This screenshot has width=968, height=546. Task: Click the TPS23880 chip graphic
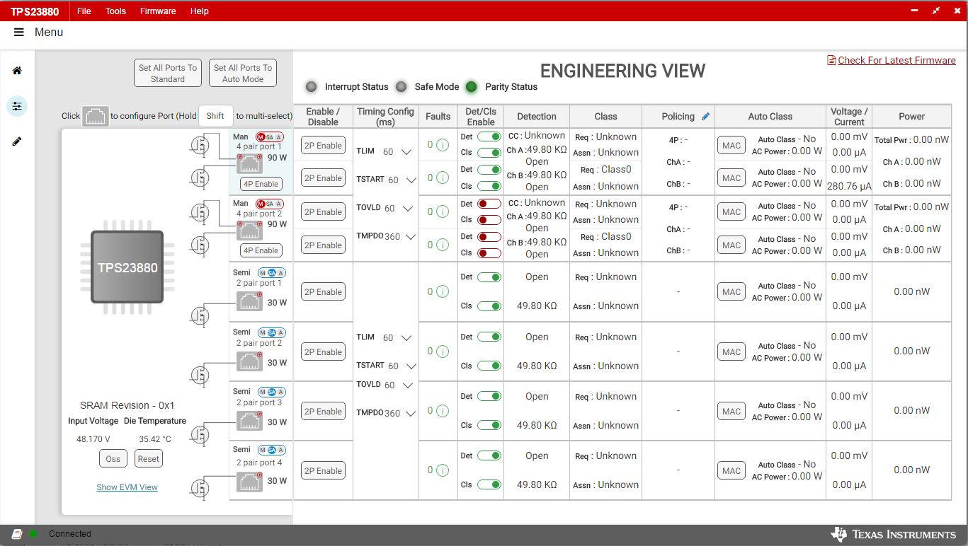(127, 267)
